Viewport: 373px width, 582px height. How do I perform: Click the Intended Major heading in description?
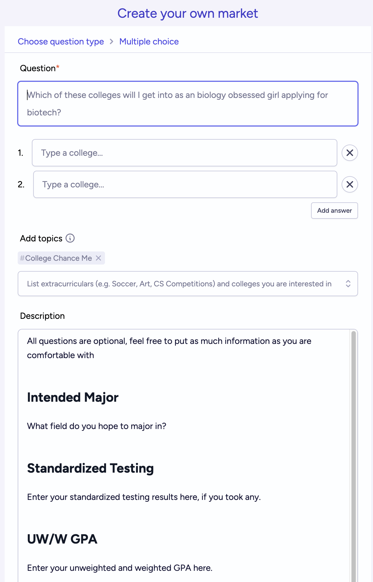[x=73, y=397]
